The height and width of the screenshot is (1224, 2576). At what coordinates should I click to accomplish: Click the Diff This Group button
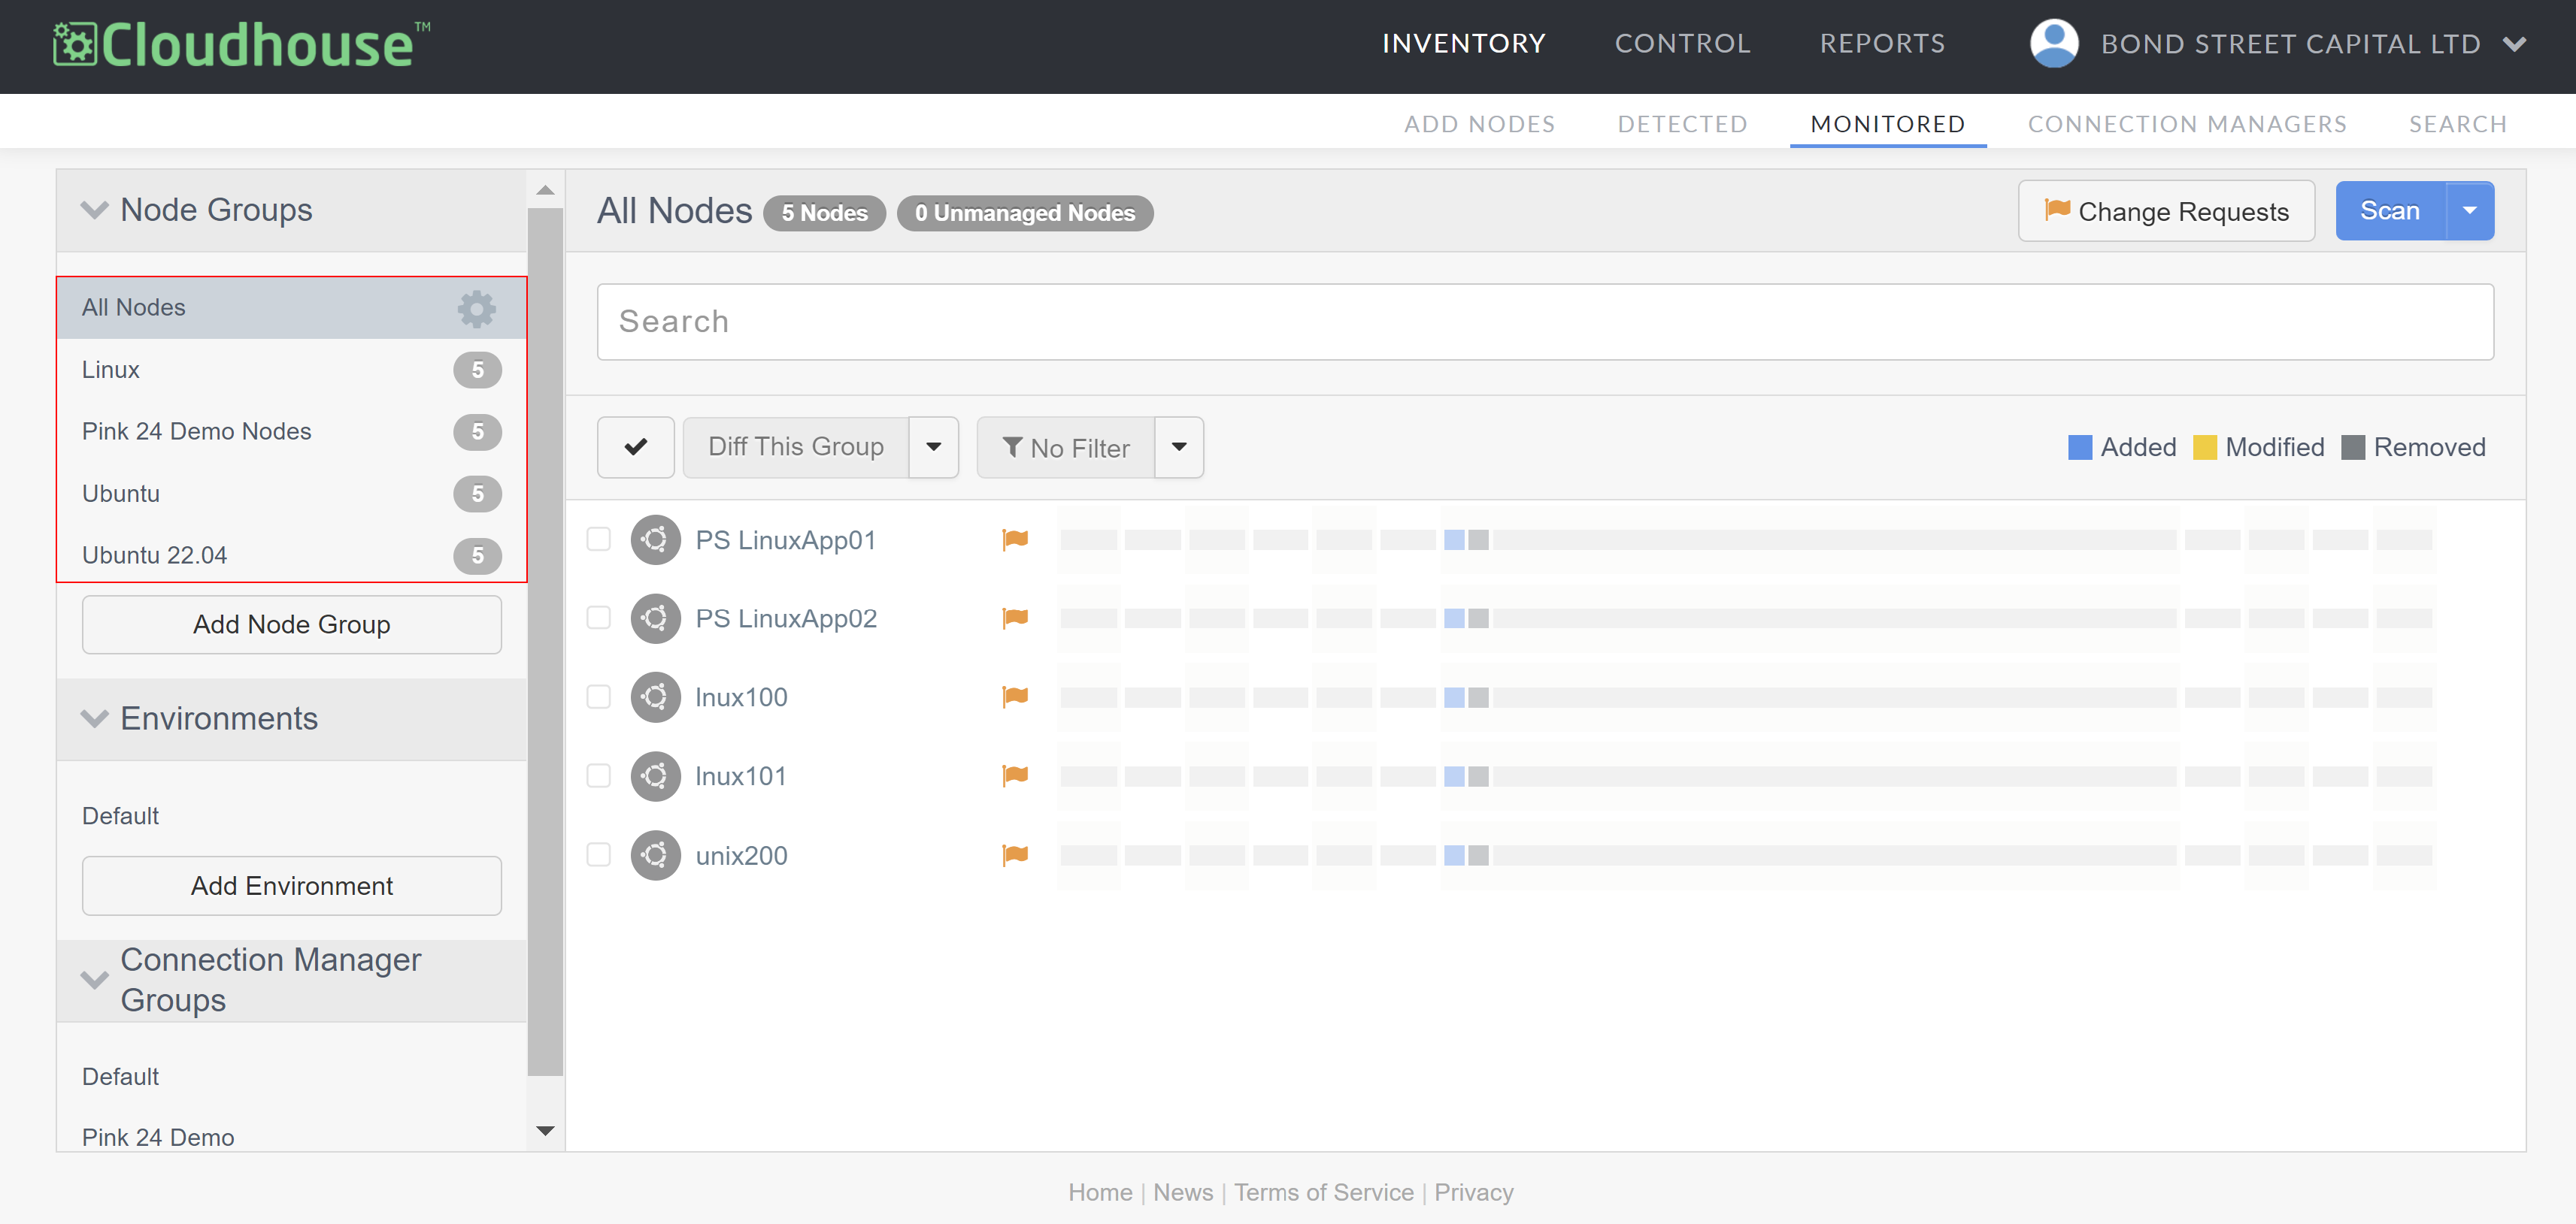(x=796, y=448)
